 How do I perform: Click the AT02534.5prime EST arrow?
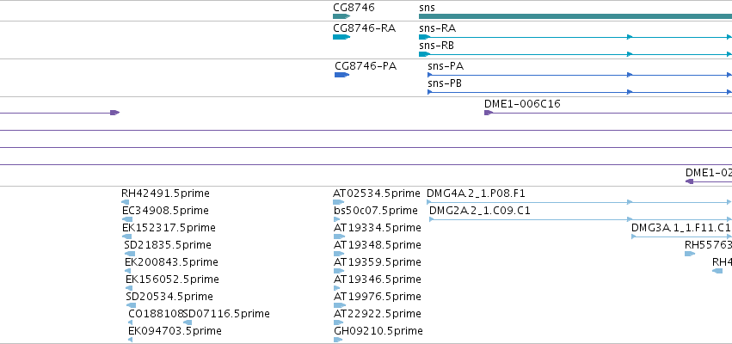[x=338, y=202]
